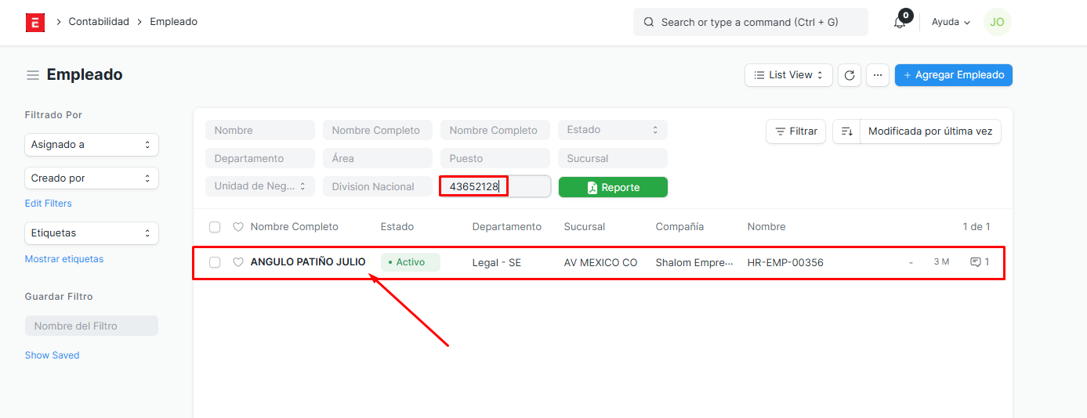Focus the search or command bar
1087x418 pixels.
(750, 22)
